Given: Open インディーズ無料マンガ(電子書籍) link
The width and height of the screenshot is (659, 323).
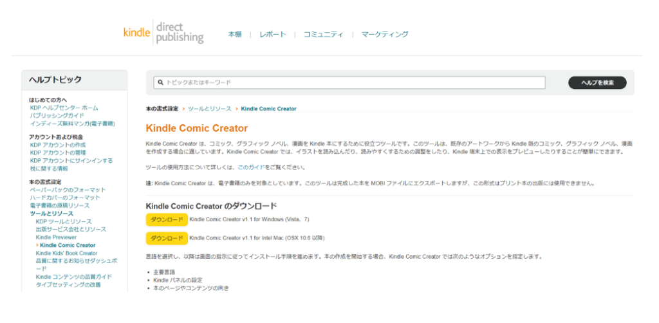Looking at the screenshot, I should (x=72, y=124).
